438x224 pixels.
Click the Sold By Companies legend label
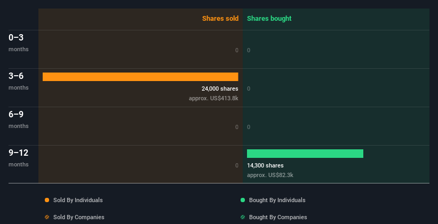(x=79, y=217)
